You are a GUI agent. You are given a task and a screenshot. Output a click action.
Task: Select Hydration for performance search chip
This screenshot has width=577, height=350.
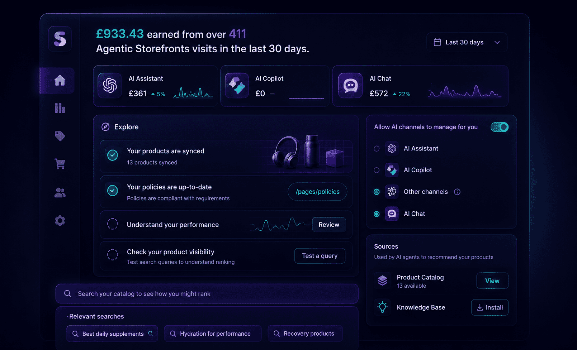click(213, 334)
